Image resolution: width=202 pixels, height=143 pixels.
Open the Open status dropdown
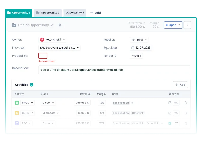(173, 25)
